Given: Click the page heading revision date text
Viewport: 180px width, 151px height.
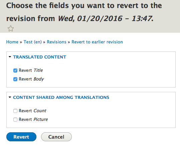Looking at the screenshot, I should pyautogui.click(x=106, y=18).
